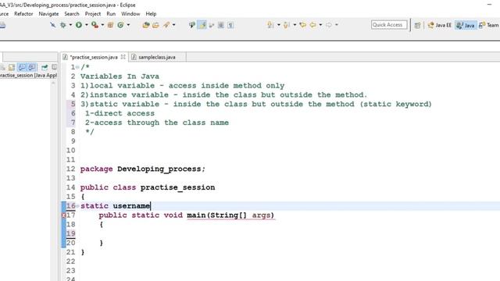This screenshot has height=281, width=500.
Task: Open the Help menu
Action: 151,14
